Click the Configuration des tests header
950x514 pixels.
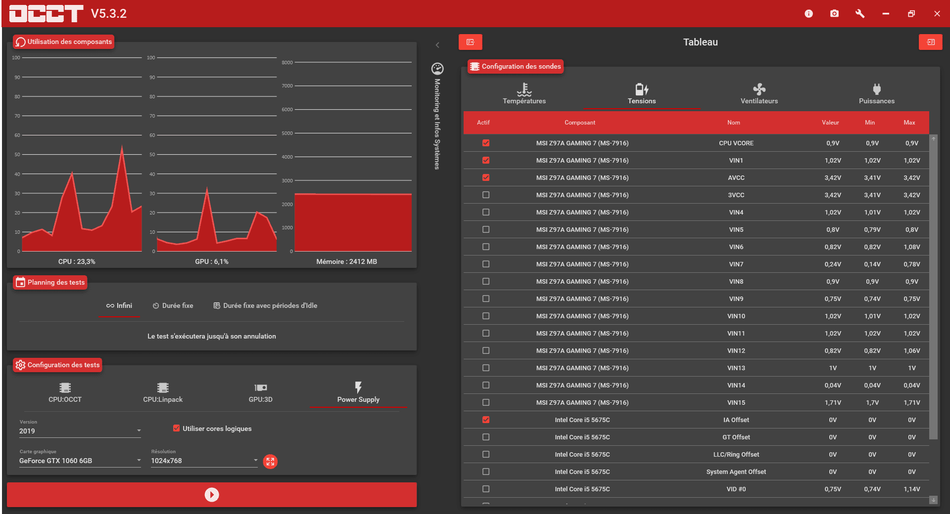(x=57, y=365)
